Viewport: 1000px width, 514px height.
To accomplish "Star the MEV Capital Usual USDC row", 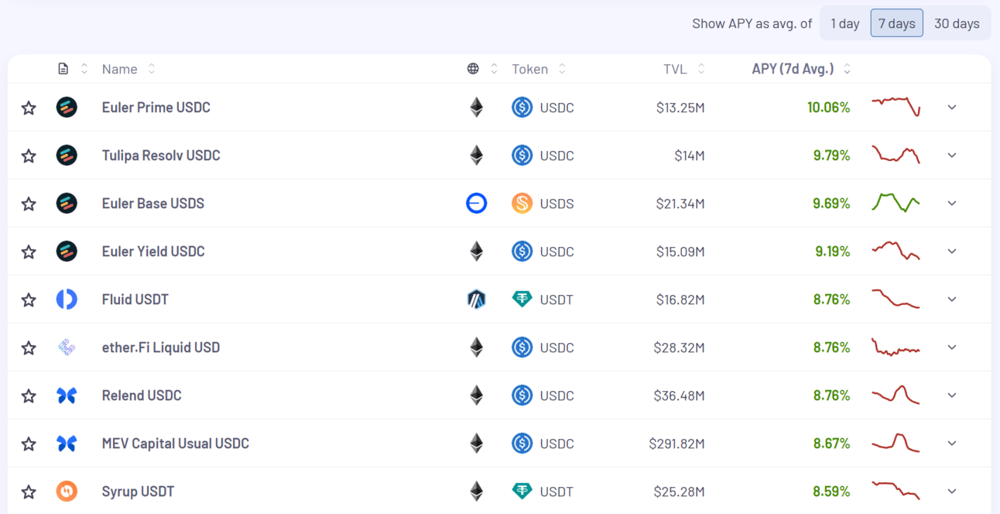I will [x=29, y=444].
